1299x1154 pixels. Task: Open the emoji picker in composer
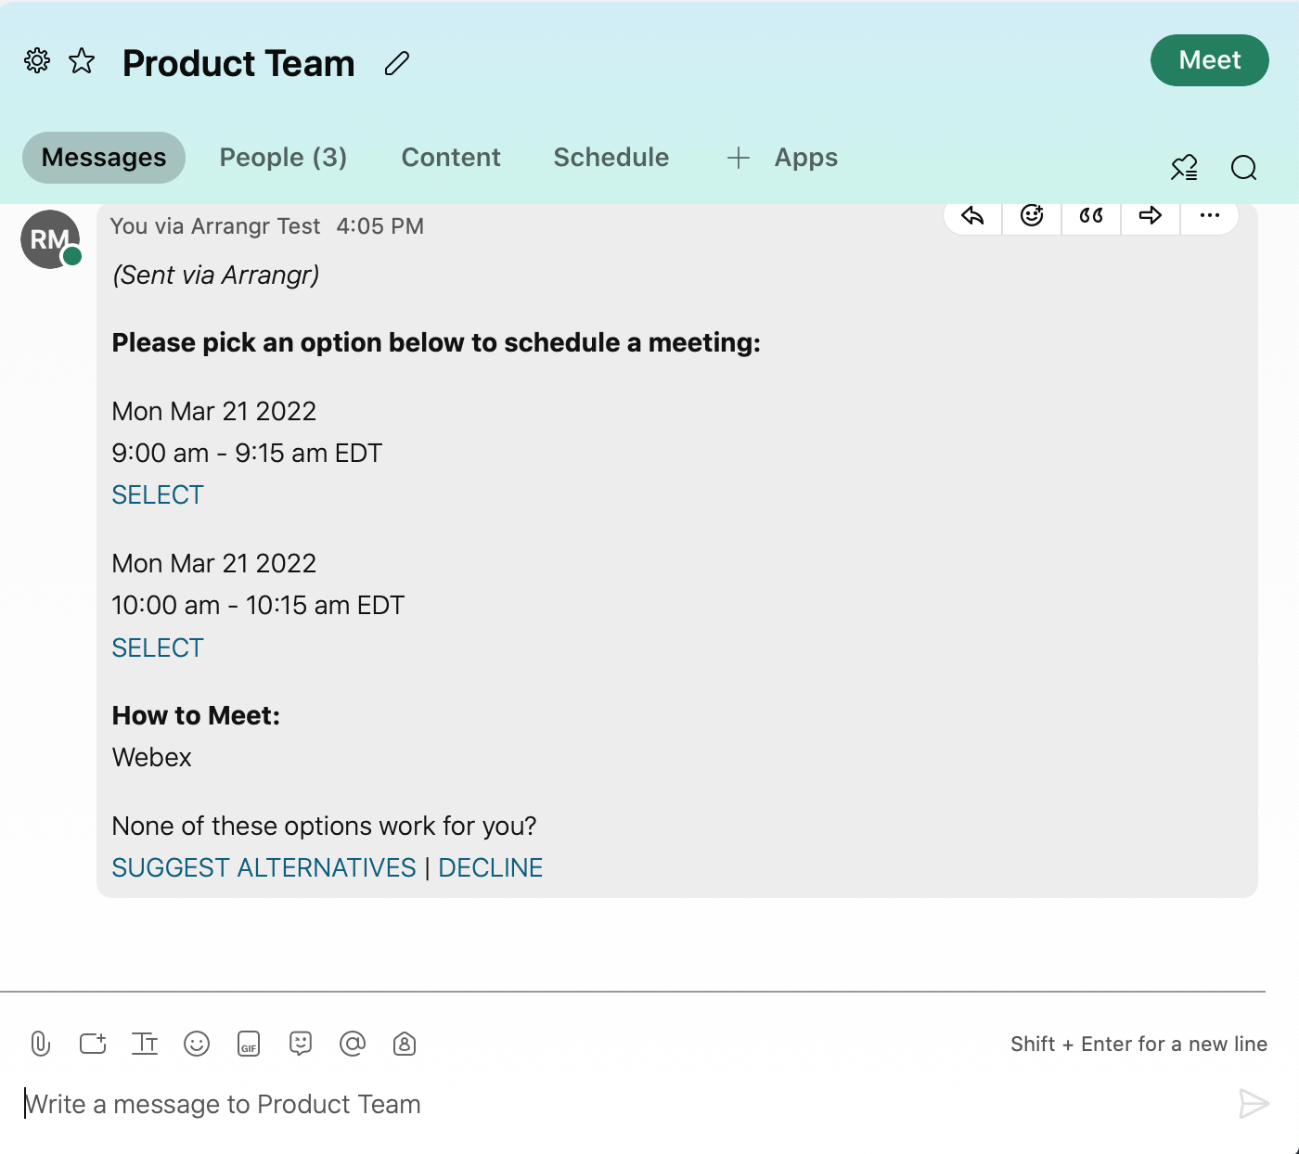coord(197,1044)
